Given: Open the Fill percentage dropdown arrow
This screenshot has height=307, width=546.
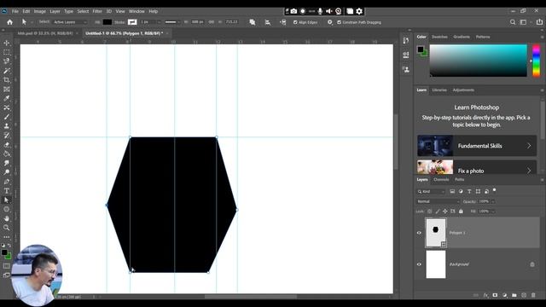Looking at the screenshot, I should (x=493, y=211).
